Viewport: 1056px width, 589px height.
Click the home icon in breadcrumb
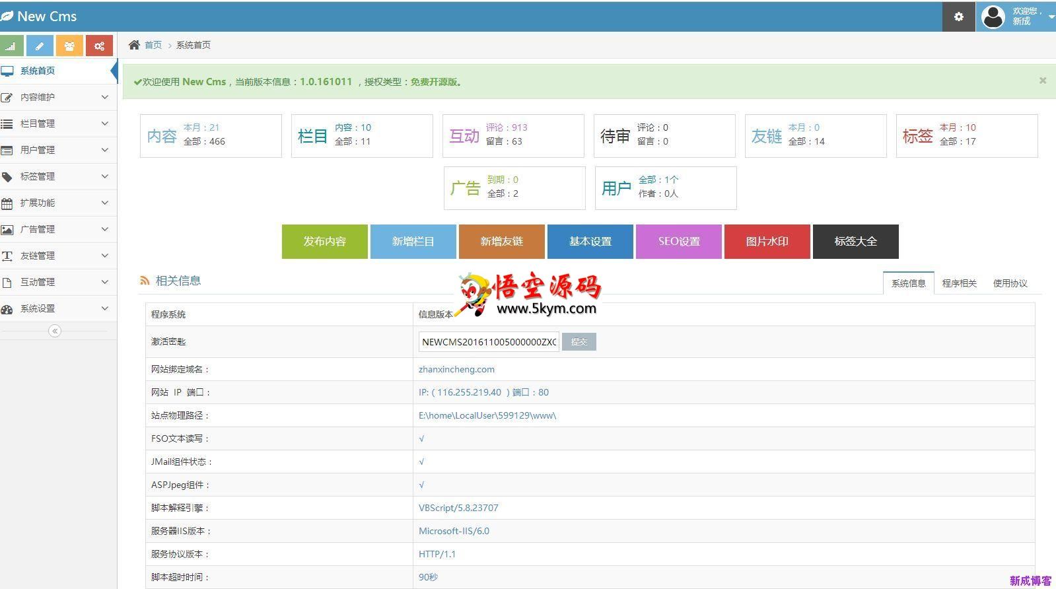134,45
